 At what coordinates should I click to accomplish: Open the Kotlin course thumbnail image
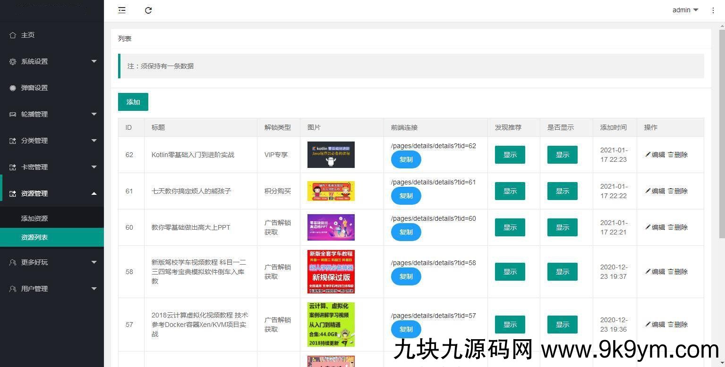point(331,155)
